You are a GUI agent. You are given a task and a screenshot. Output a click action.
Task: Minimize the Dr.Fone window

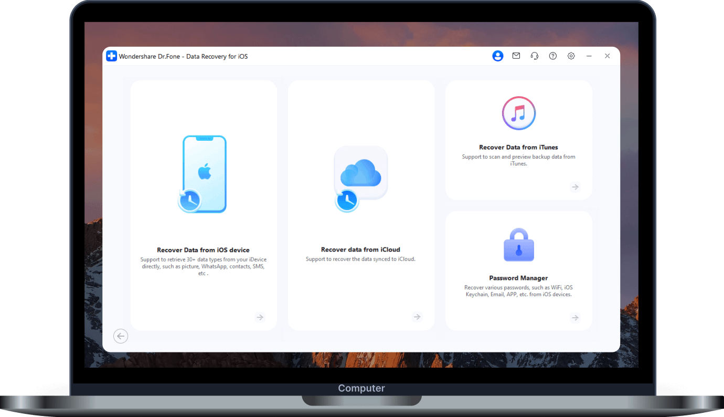point(589,56)
